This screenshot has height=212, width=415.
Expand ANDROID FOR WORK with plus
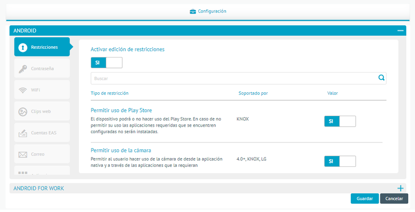point(400,188)
